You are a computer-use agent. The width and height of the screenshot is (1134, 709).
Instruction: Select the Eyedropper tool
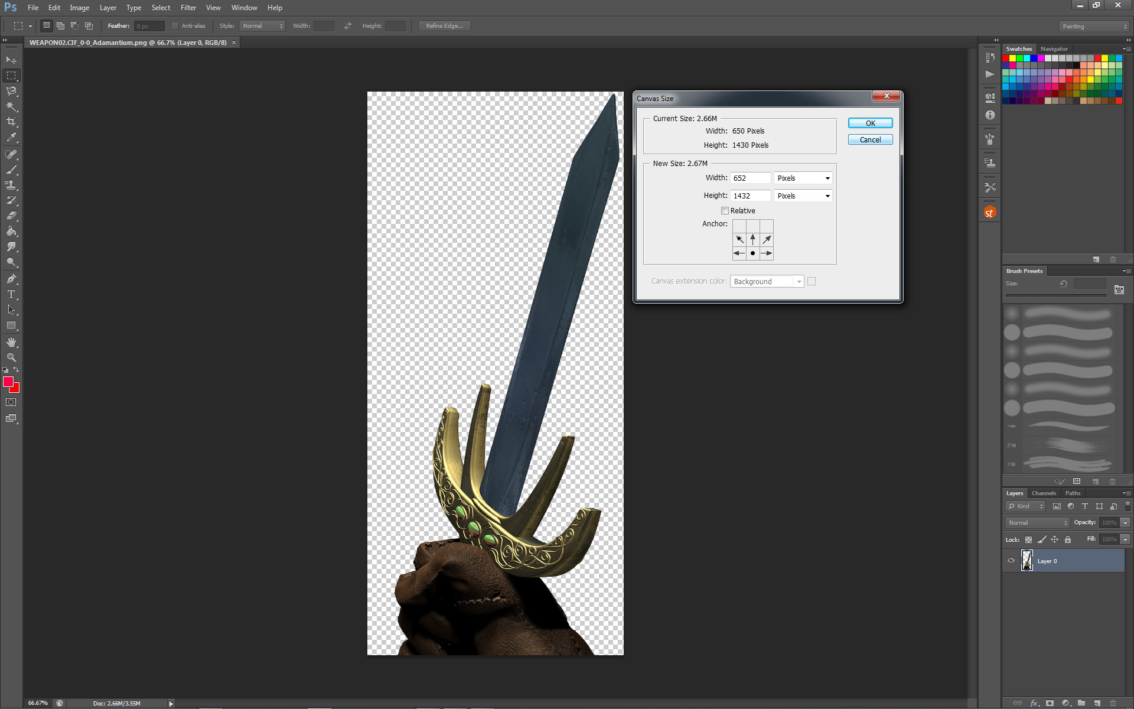tap(11, 137)
